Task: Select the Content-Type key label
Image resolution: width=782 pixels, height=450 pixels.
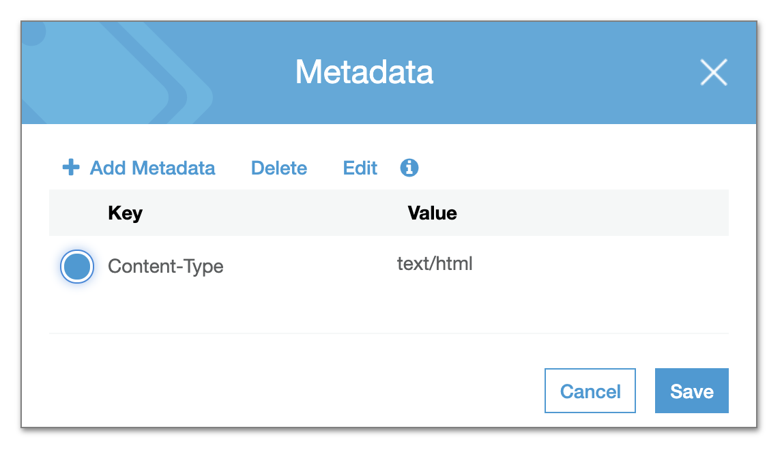Action: [x=166, y=267]
